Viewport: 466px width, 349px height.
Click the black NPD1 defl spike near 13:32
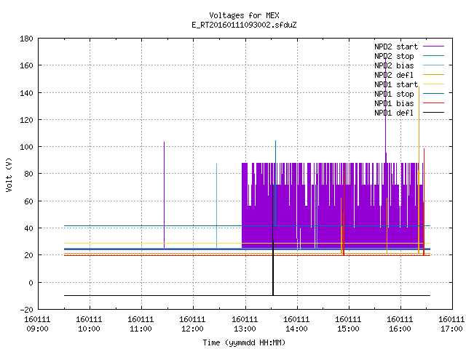coord(273,240)
